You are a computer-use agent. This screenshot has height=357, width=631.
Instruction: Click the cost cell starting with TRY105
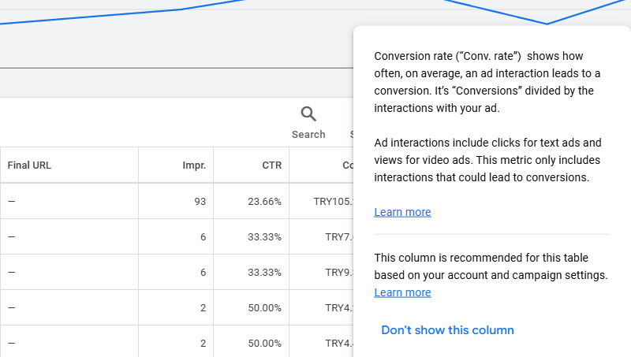(x=332, y=202)
